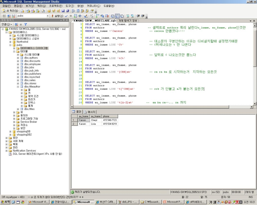Open the Registered Servers window icon
Screen dimensions: 257x205
74,11
